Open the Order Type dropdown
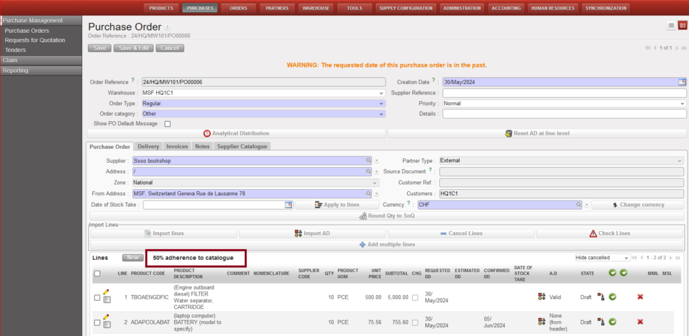This screenshot has height=336, width=689. pos(262,104)
